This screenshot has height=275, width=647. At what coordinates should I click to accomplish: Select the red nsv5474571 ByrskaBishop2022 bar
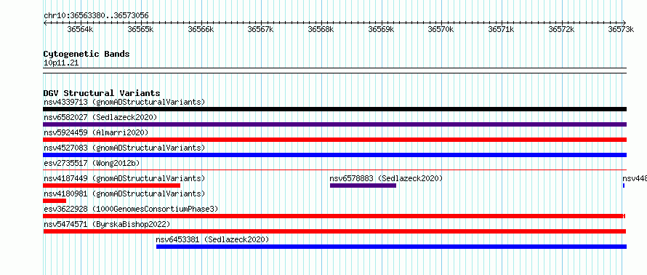(x=334, y=231)
